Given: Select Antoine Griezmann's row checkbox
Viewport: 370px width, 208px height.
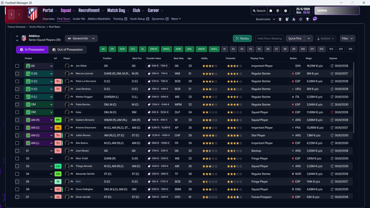Looking at the screenshot, I should (17, 128).
